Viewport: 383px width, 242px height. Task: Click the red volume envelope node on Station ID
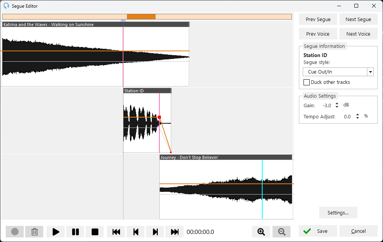(x=159, y=117)
